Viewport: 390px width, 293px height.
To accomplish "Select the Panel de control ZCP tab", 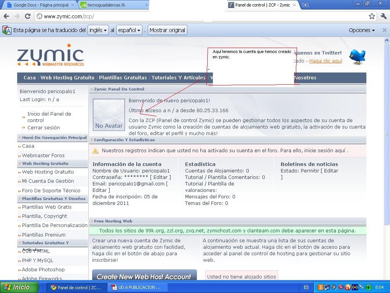I will [262, 5].
